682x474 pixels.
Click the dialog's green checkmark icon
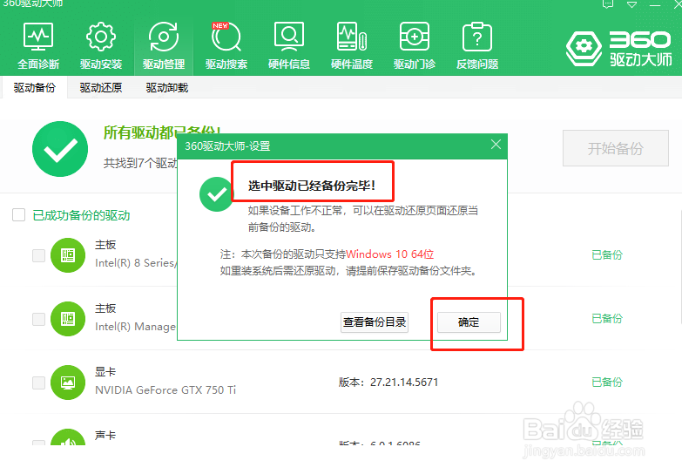[x=216, y=194]
